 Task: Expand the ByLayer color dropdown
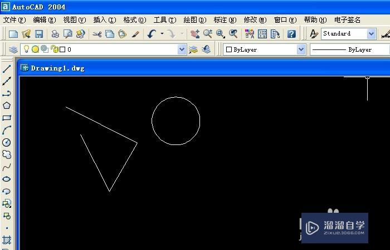301,49
